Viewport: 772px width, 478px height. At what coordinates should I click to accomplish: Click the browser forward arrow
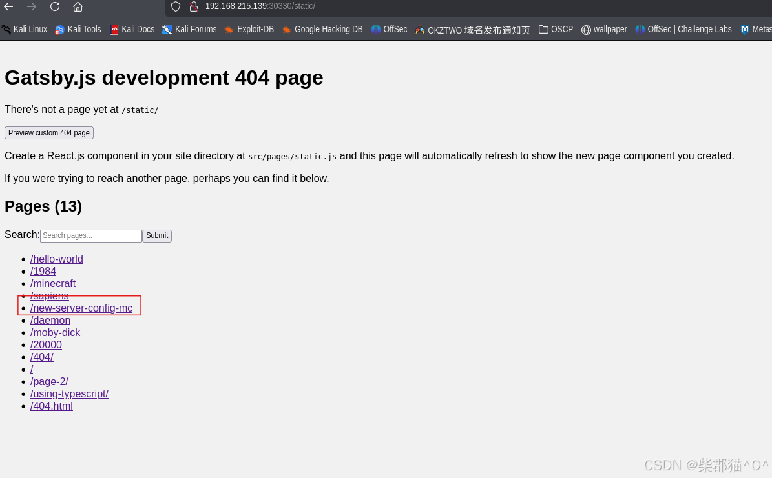pyautogui.click(x=32, y=7)
